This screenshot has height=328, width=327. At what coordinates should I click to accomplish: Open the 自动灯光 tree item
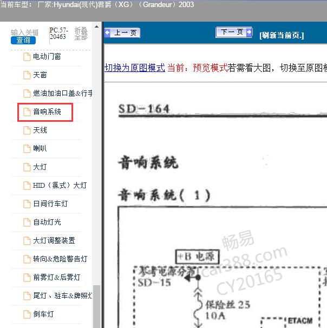coord(47,222)
